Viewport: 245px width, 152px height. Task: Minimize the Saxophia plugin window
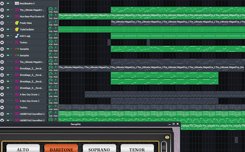point(170,124)
